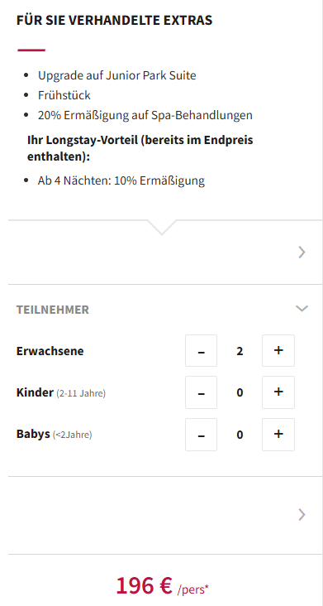Click the Kinder minus button
Screen dimensions: 323x606
tap(201, 392)
